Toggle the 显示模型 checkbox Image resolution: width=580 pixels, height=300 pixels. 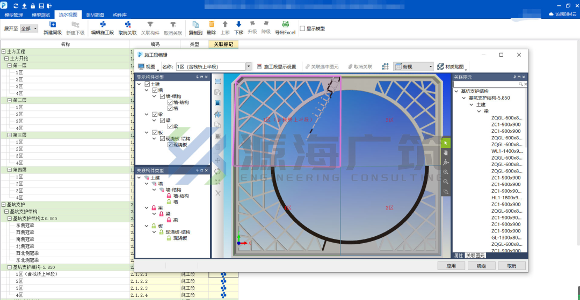[302, 28]
